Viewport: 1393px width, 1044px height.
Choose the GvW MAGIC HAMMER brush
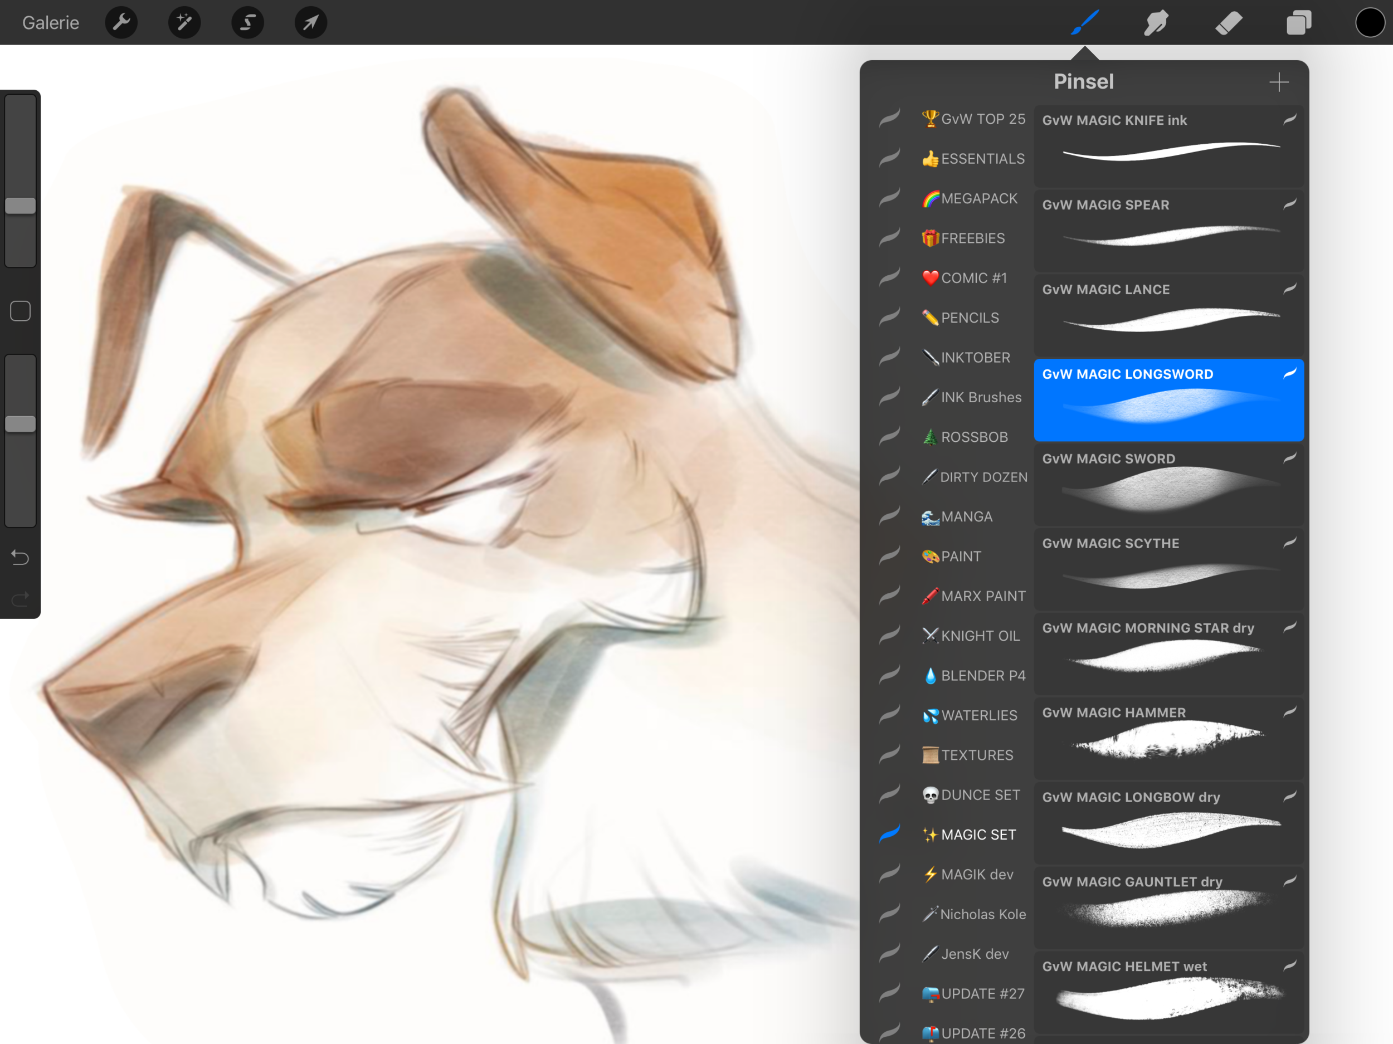click(x=1168, y=739)
